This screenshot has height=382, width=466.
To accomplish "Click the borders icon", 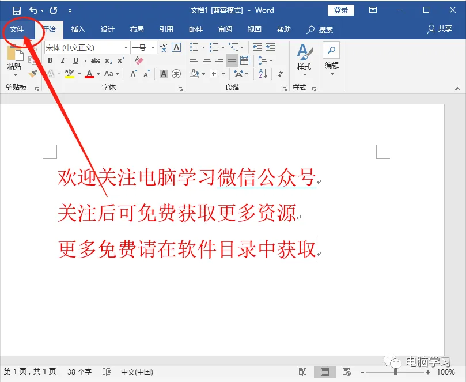I will [x=213, y=73].
